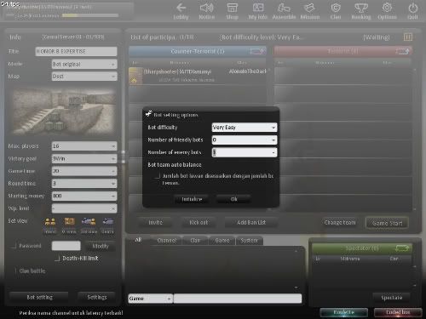Click the Quit power icon

pos(412,8)
